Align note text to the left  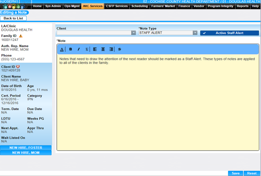tap(95, 49)
